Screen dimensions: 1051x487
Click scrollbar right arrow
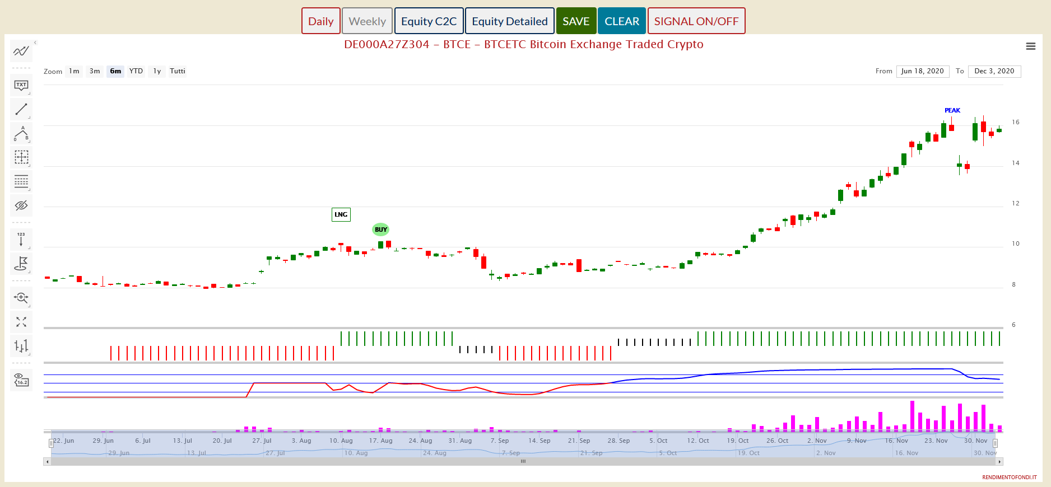pyautogui.click(x=999, y=461)
